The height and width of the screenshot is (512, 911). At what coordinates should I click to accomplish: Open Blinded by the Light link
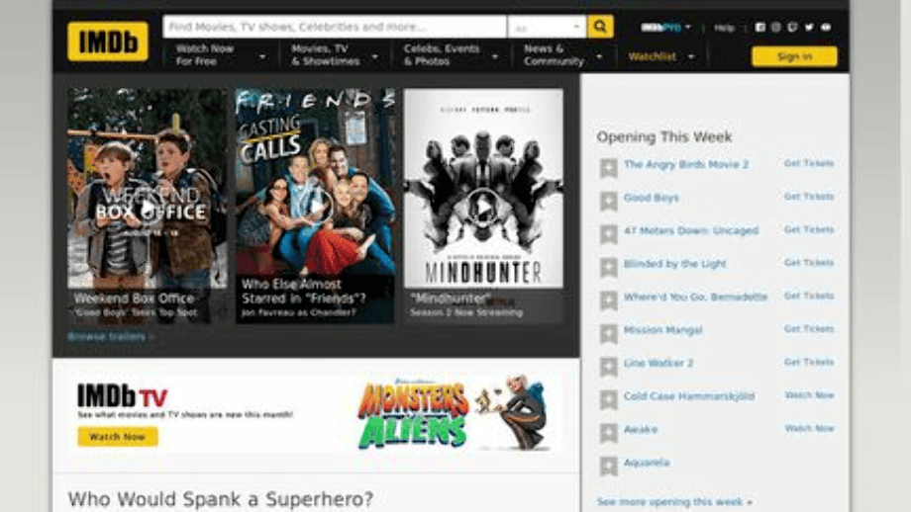tap(674, 263)
